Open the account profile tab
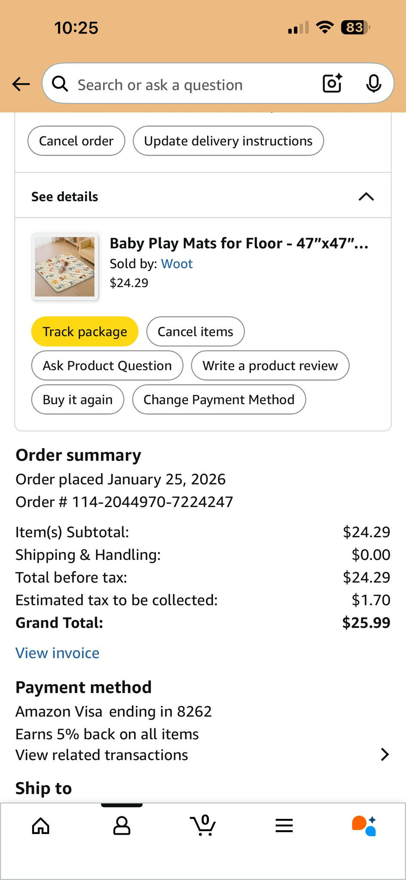This screenshot has height=880, width=406. 122,825
